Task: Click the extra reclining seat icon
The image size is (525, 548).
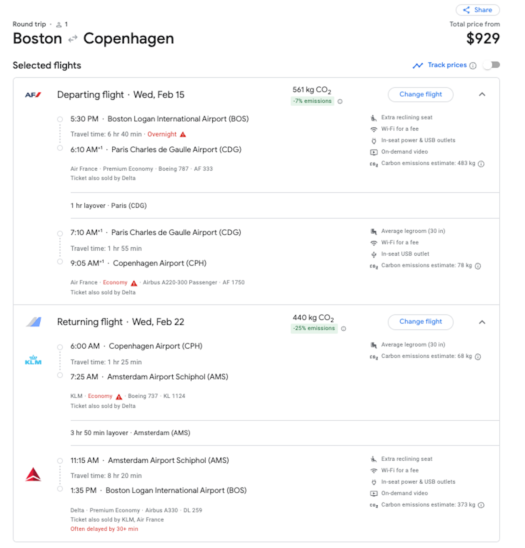Action: pyautogui.click(x=374, y=117)
